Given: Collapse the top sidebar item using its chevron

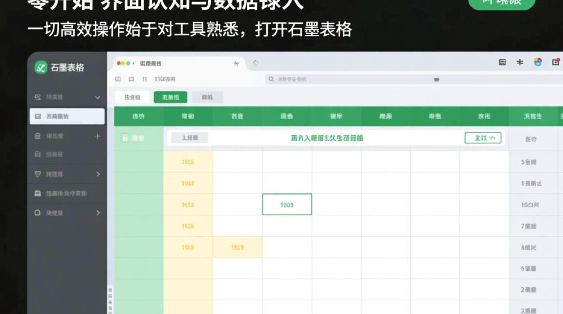Looking at the screenshot, I should point(97,97).
